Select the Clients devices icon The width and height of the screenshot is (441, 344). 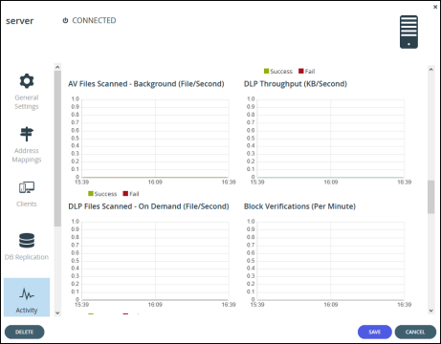27,187
